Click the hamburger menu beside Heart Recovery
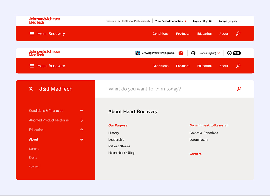This screenshot has height=196, width=270. 31,33
